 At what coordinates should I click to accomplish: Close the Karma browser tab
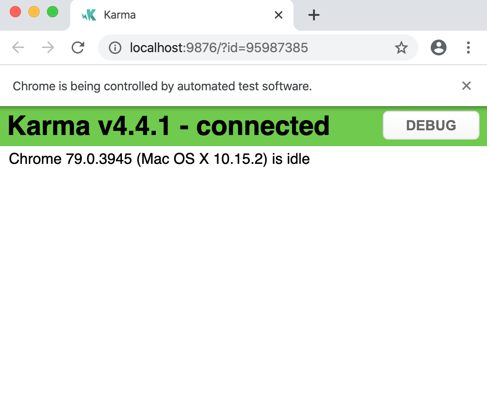278,15
